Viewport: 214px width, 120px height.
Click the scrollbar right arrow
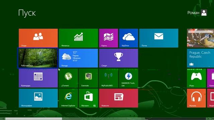coord(208,119)
